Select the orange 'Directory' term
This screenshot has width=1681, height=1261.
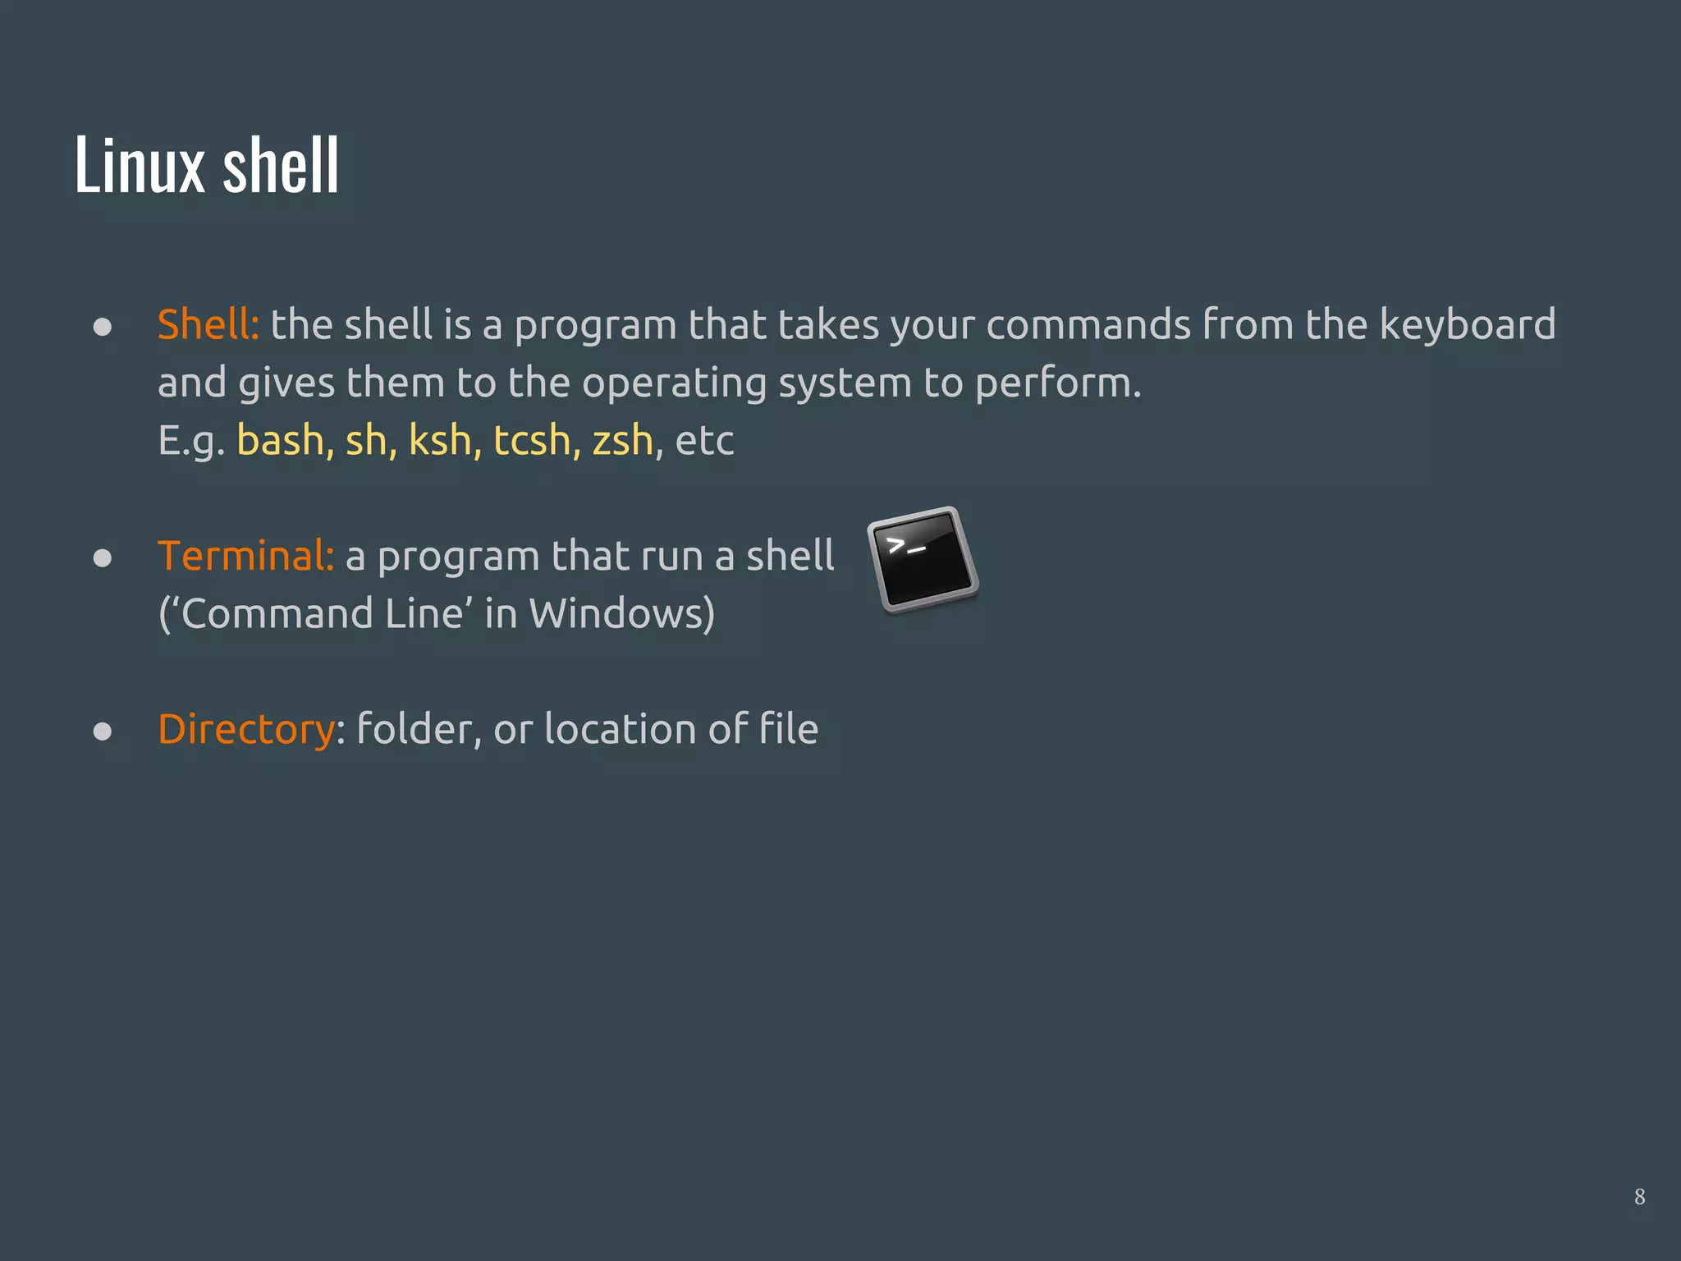246,730
